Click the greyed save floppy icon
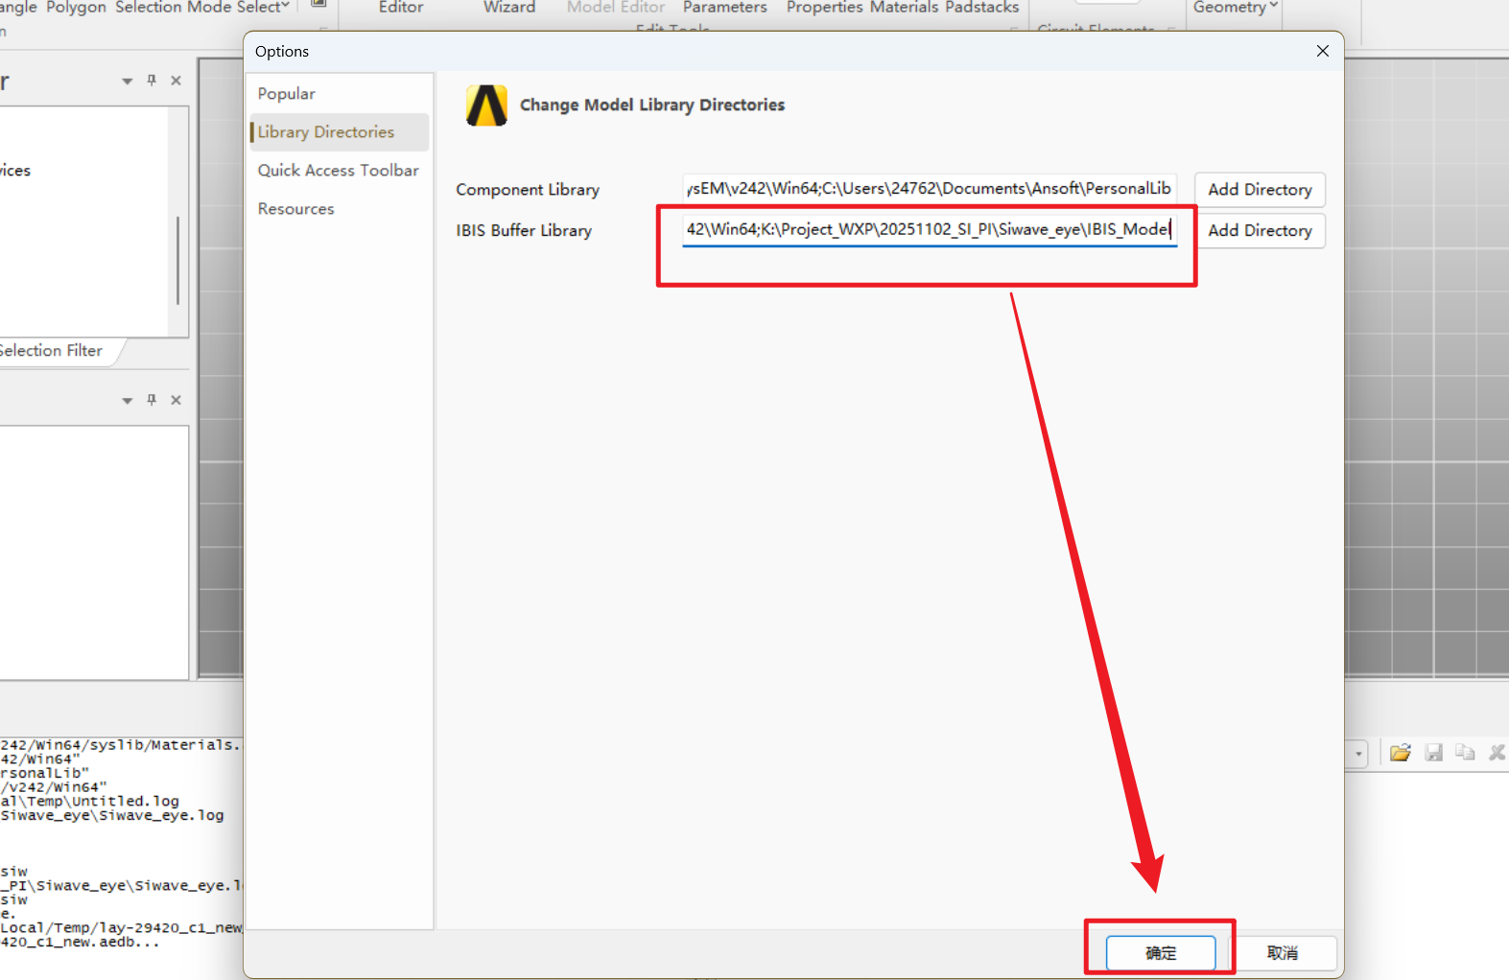The image size is (1509, 980). pyautogui.click(x=1434, y=753)
